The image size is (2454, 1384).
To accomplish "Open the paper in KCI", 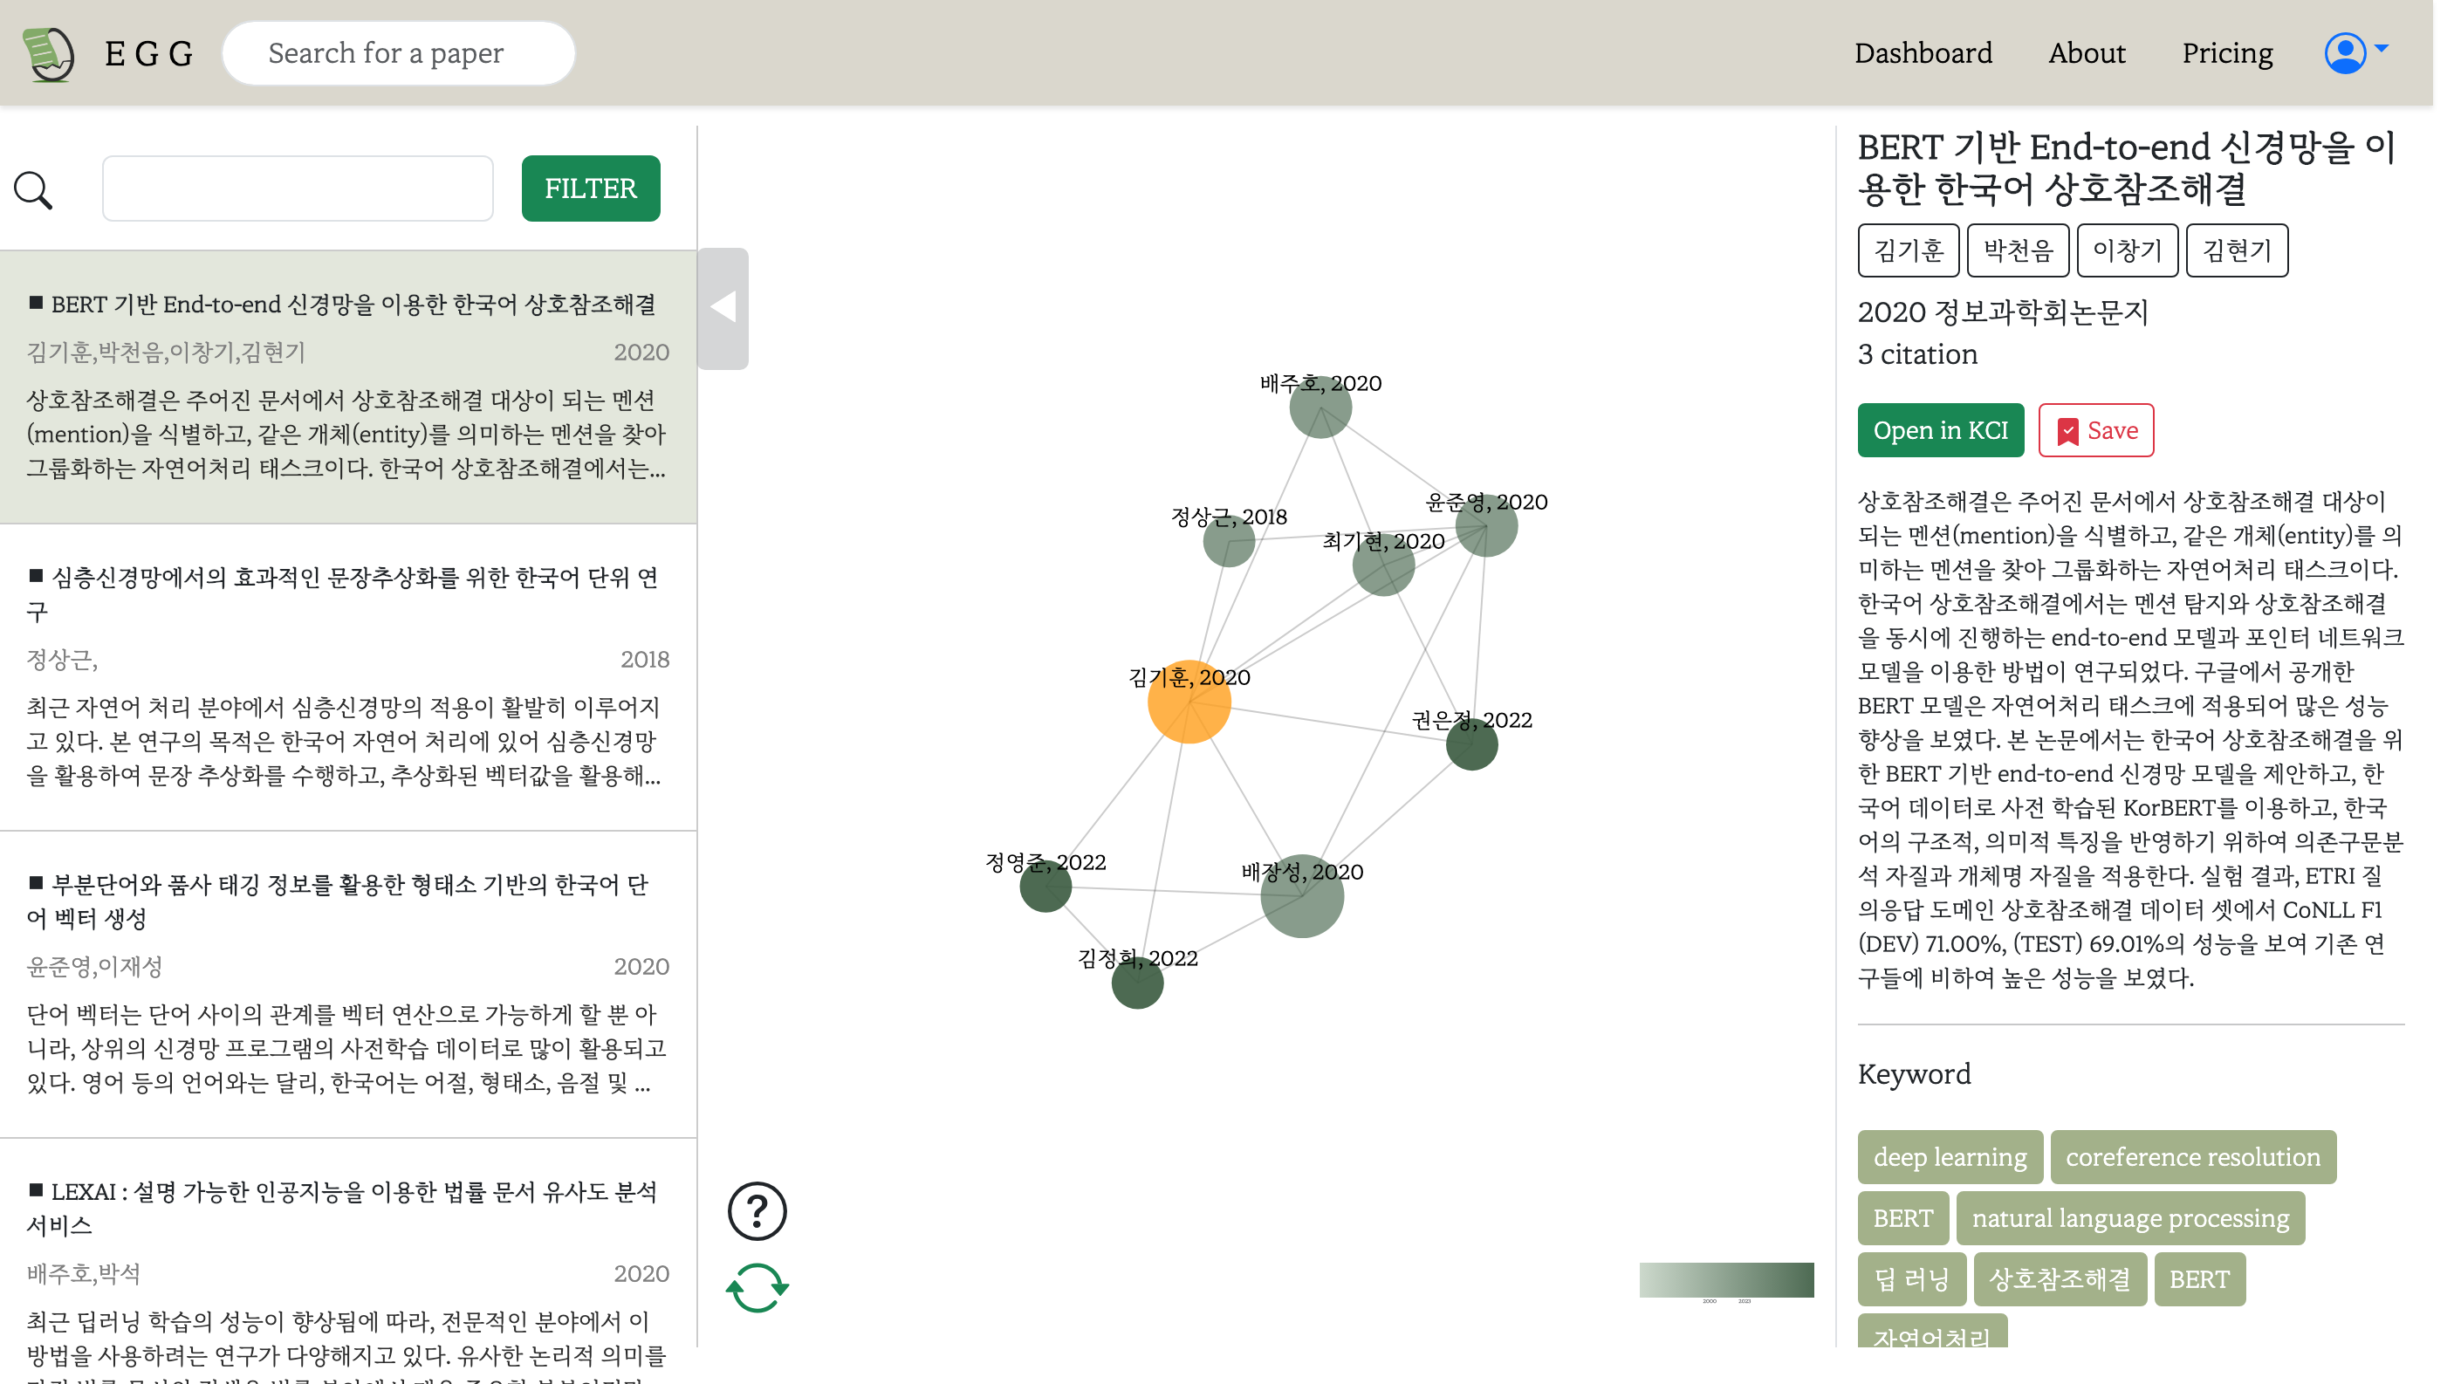I will pyautogui.click(x=1941, y=430).
